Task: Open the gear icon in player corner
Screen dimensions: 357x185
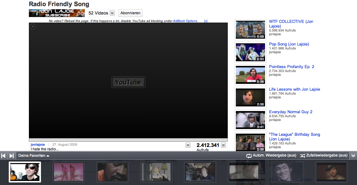Action: click(33, 27)
